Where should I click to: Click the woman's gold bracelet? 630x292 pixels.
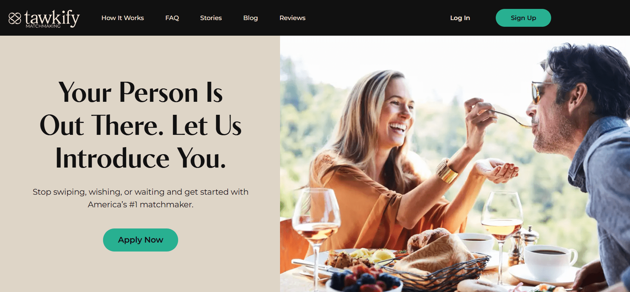[x=447, y=171]
